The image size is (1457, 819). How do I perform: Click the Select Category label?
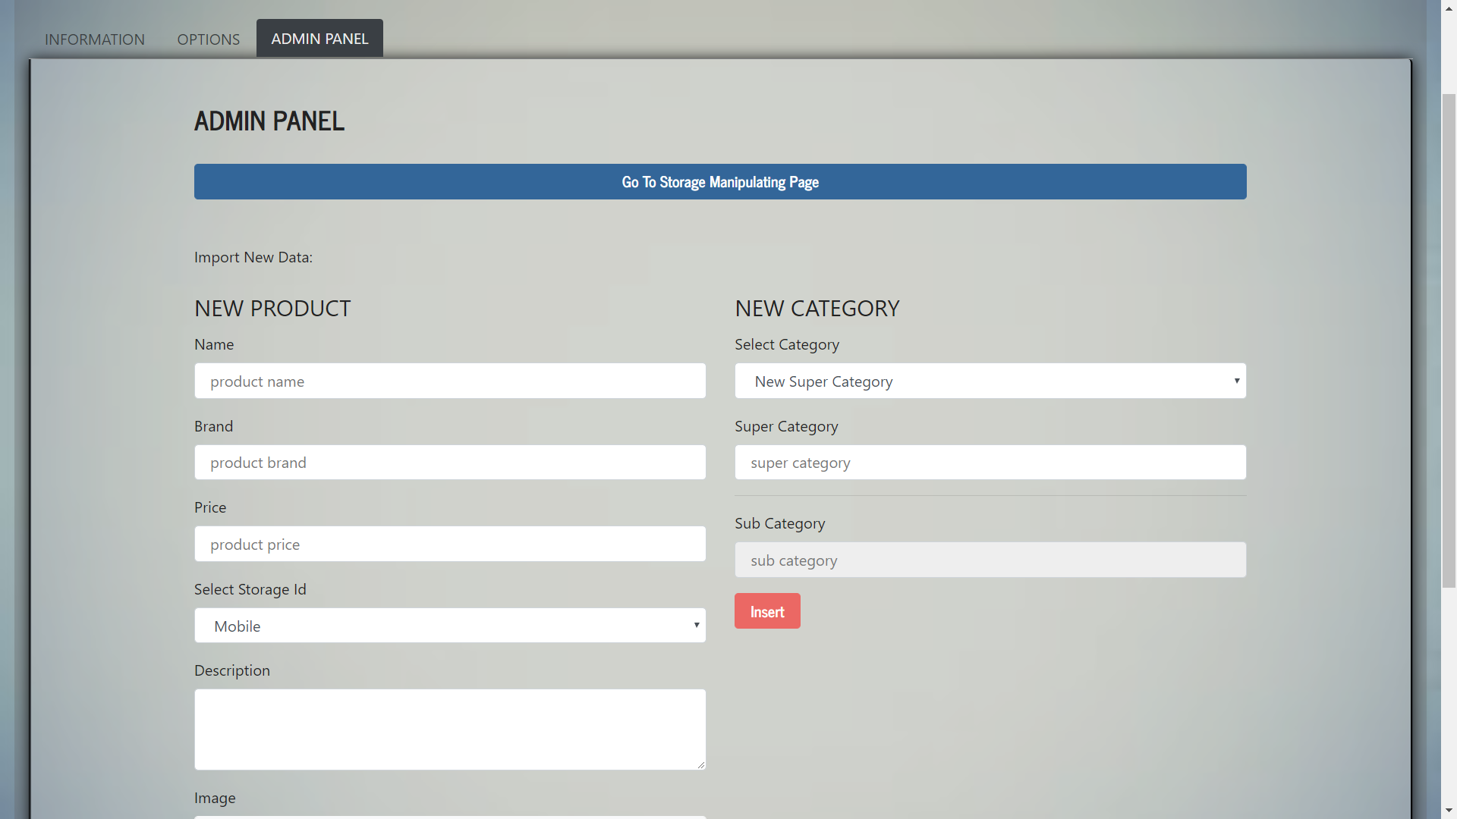pos(787,344)
